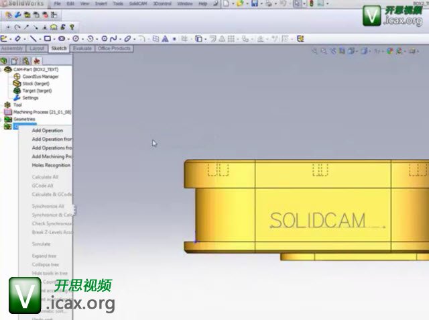Open dropdown arrow next to New icon
This screenshot has height=320, width=429.
tap(233, 4)
